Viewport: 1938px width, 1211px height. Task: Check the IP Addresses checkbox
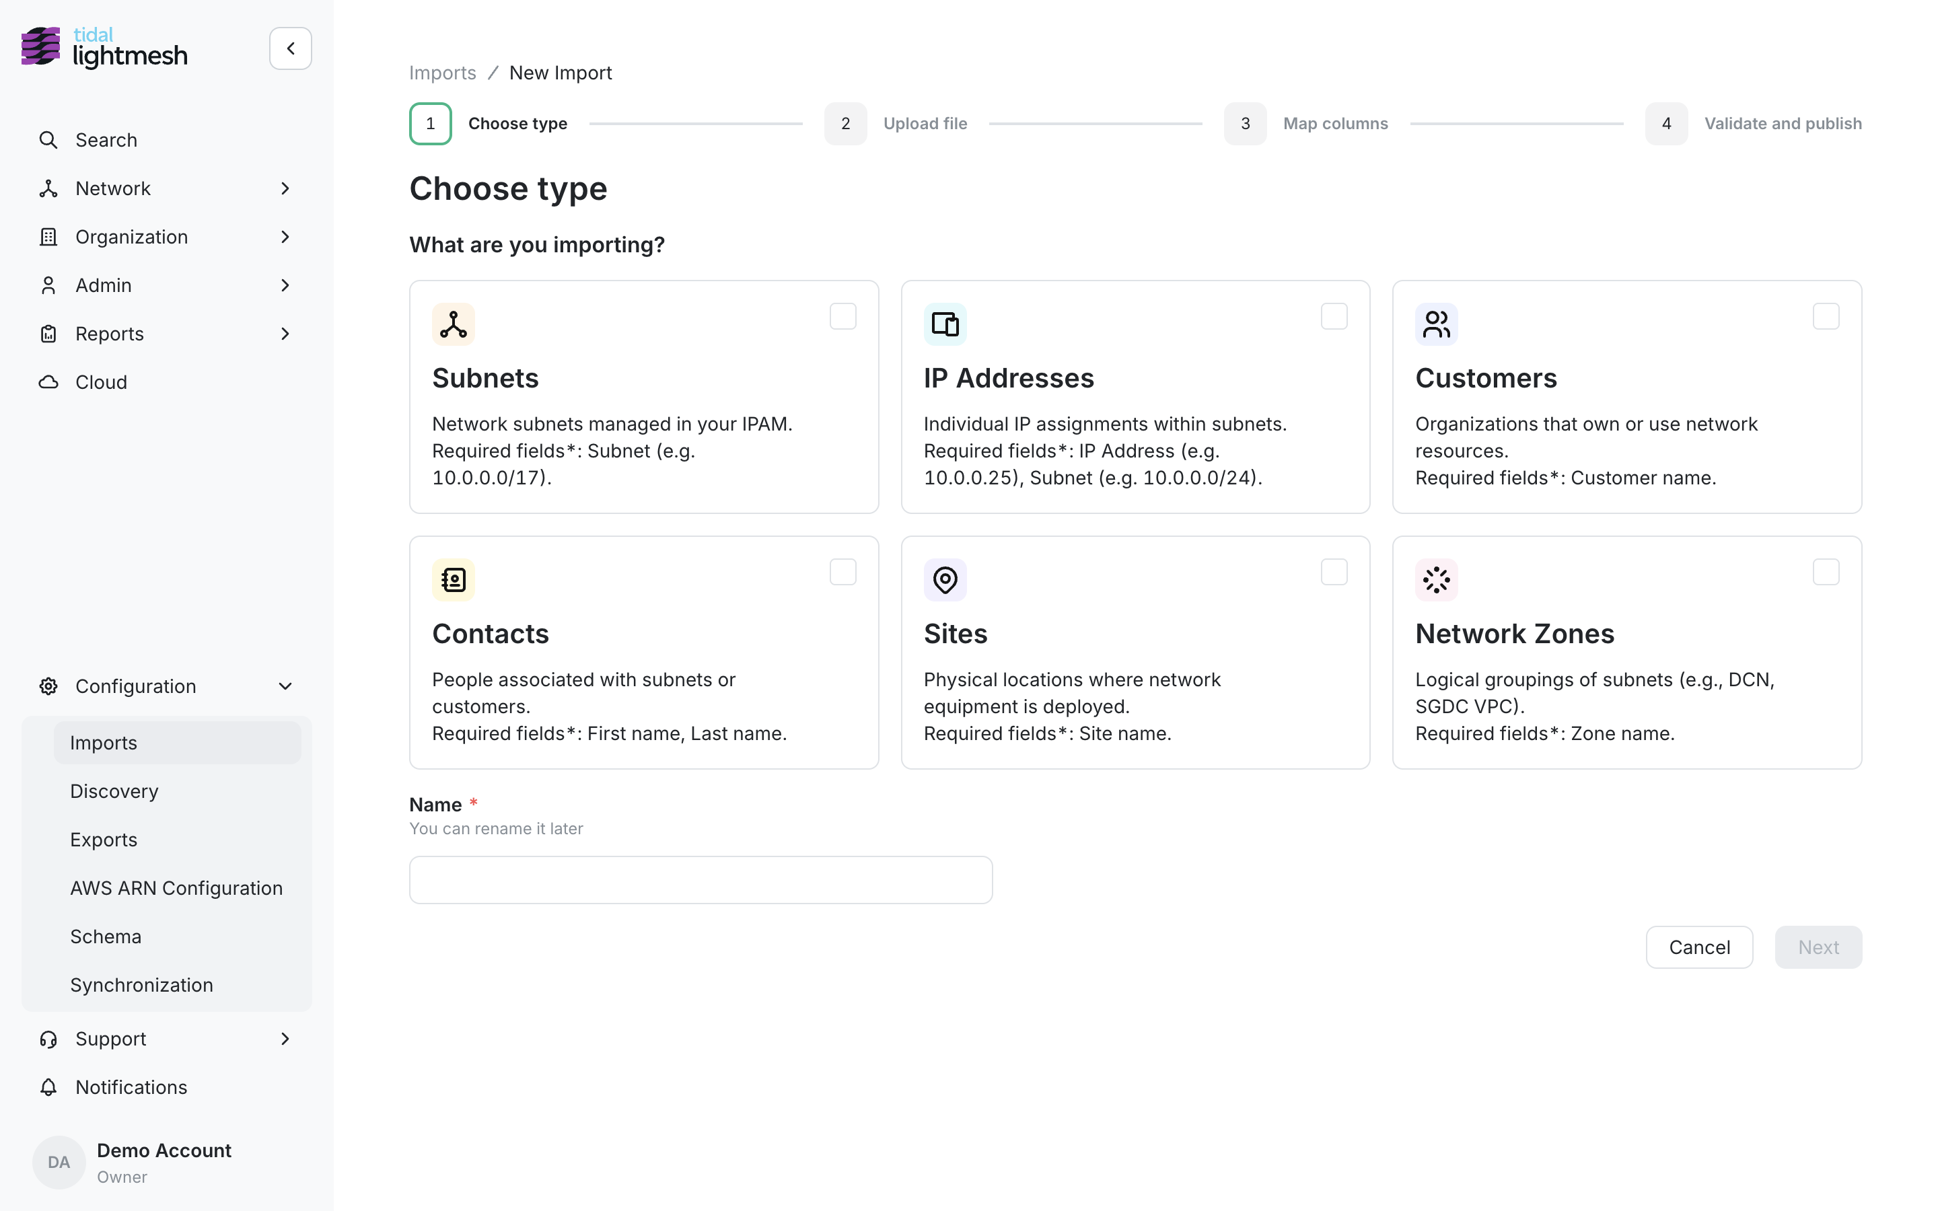[x=1334, y=316]
